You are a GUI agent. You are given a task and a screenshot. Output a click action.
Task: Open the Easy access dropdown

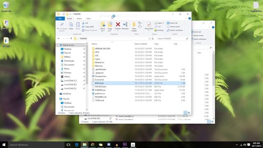point(140,27)
